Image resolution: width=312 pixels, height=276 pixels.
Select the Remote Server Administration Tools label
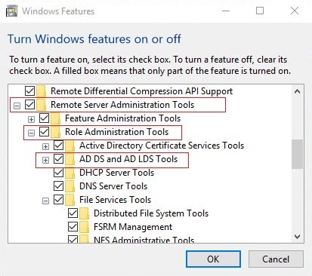point(122,105)
